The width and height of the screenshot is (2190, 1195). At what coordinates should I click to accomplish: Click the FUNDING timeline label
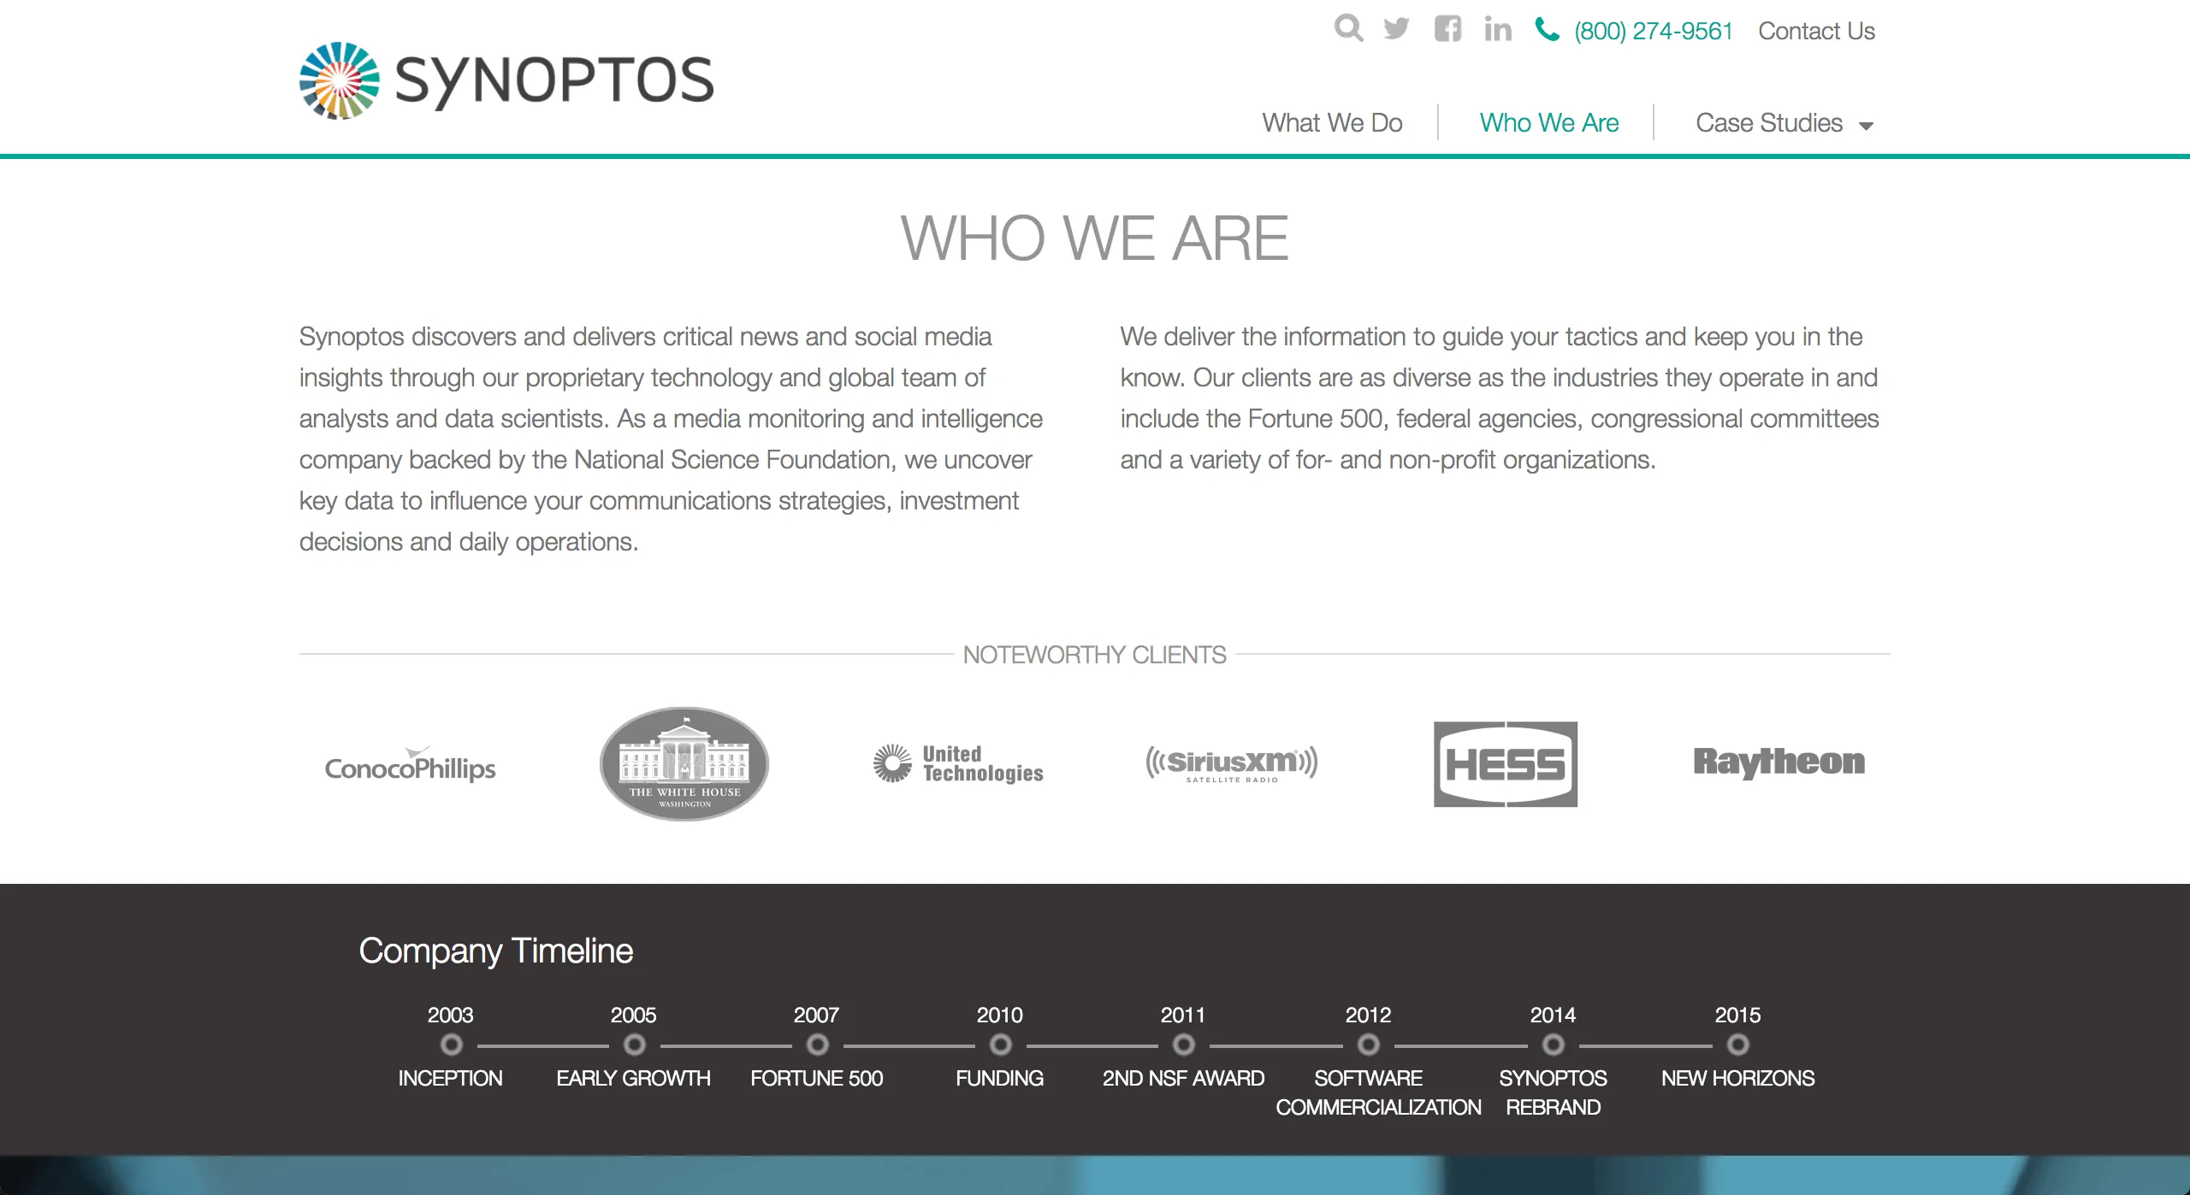tap(999, 1079)
